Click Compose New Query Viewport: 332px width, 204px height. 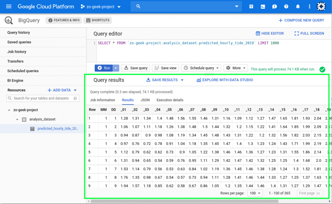point(301,20)
